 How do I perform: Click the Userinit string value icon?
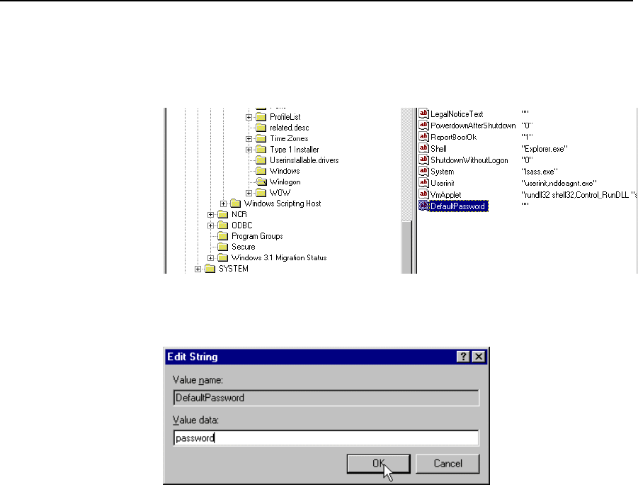click(x=423, y=183)
